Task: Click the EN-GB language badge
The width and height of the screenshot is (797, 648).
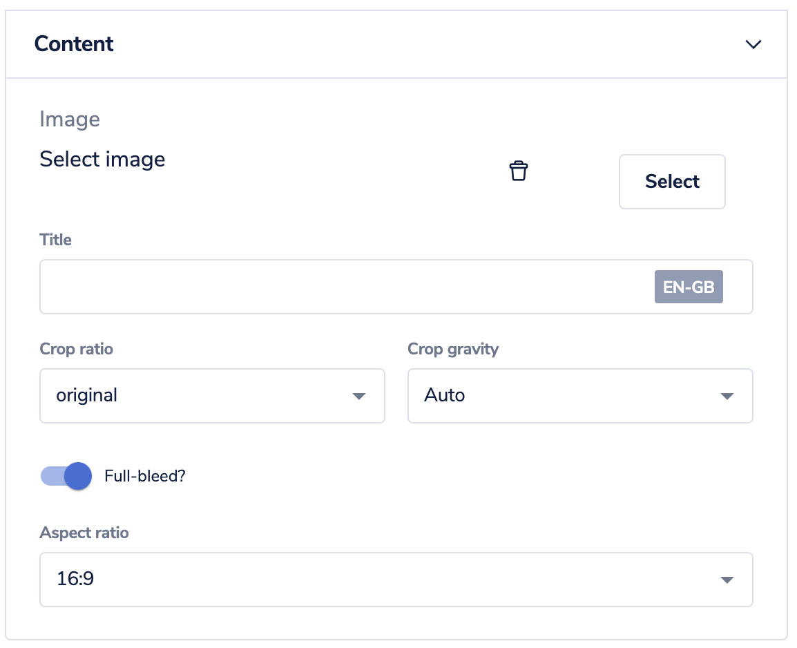Action: click(x=689, y=287)
